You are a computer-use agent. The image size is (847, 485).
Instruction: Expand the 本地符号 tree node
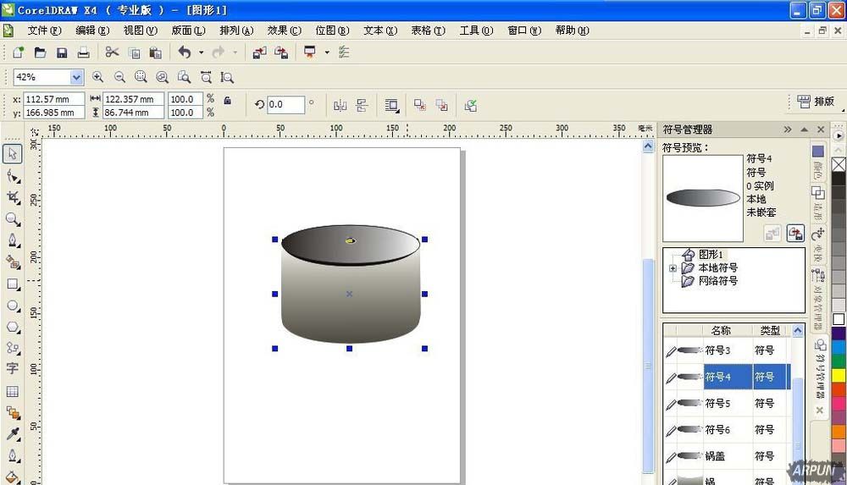click(673, 268)
